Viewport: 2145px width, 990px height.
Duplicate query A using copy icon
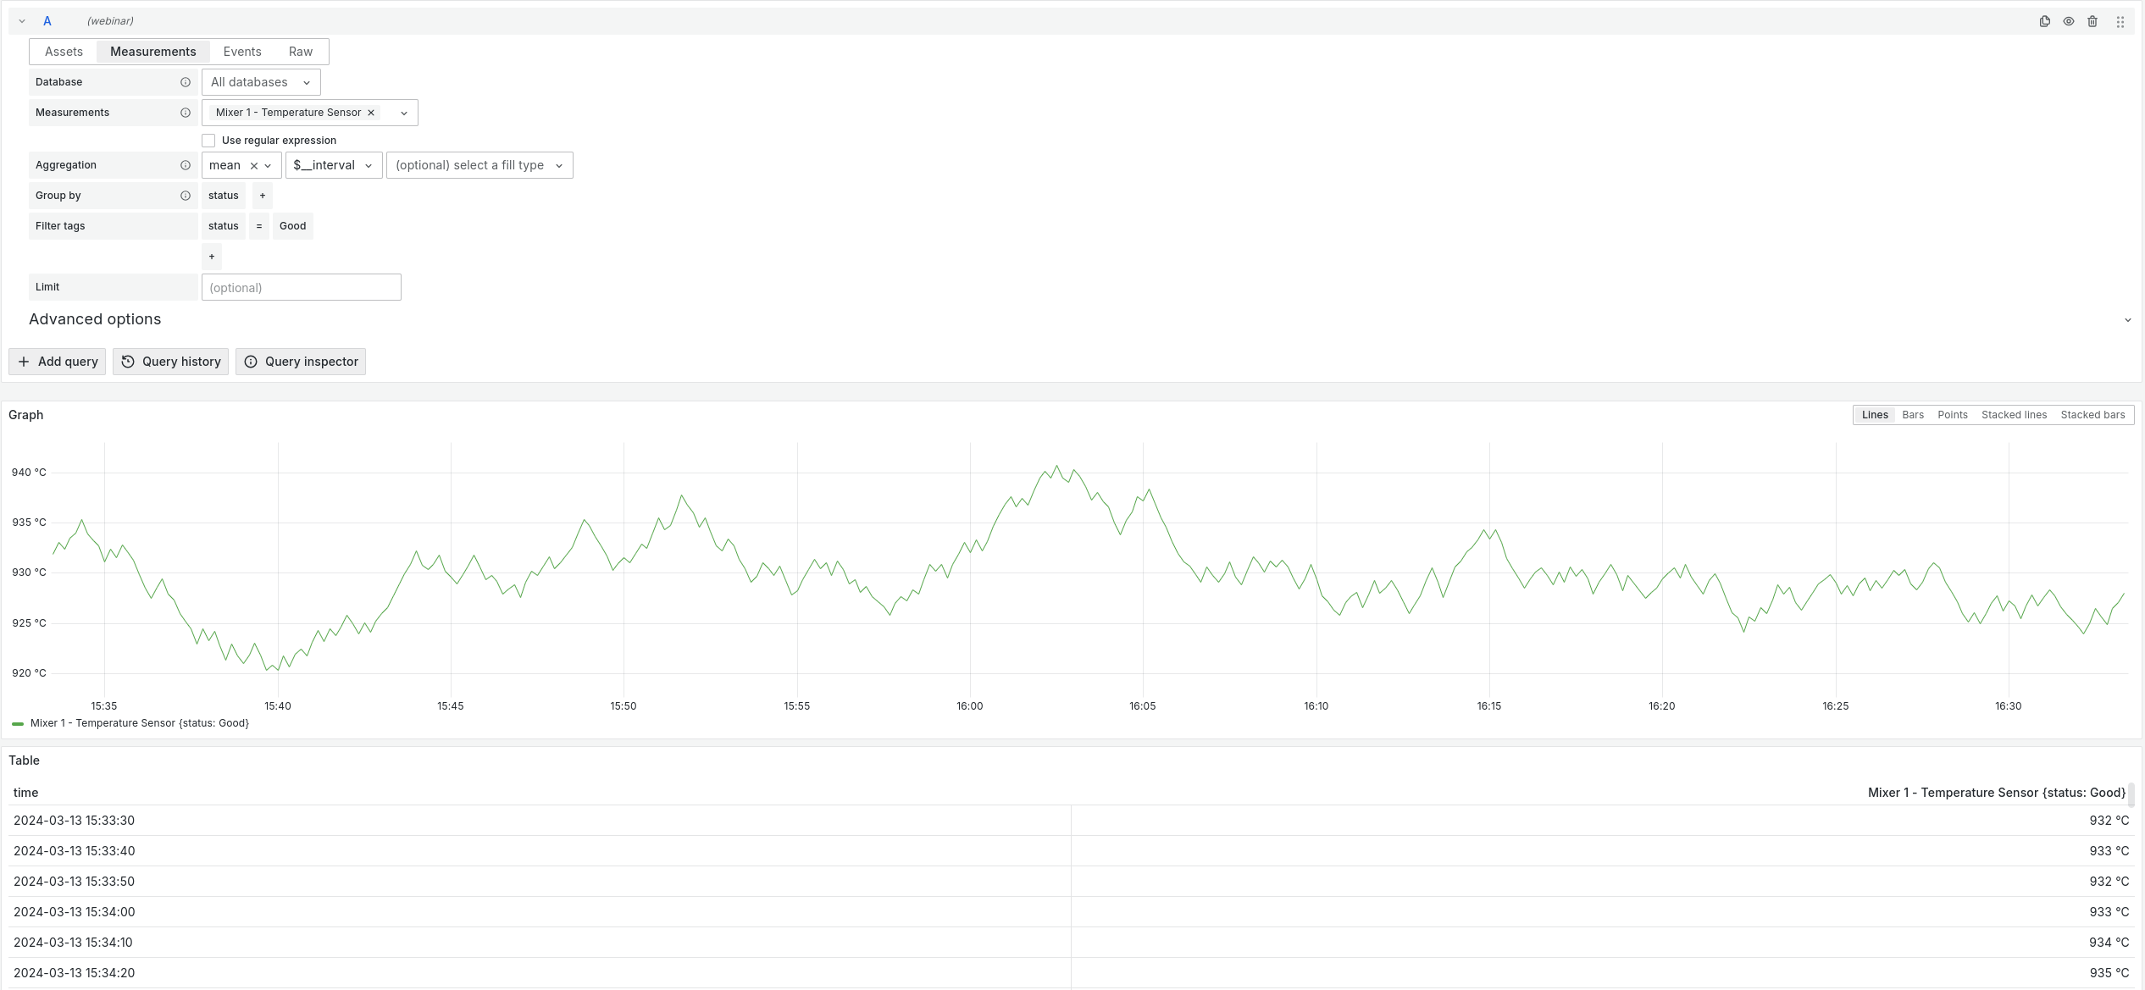pyautogui.click(x=2044, y=21)
